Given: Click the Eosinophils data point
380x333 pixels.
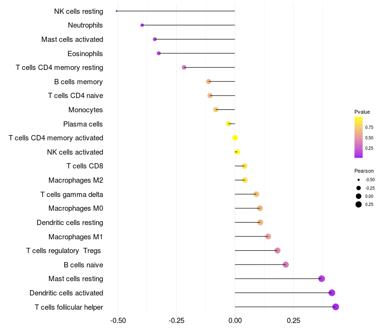Looking at the screenshot, I should click(159, 53).
